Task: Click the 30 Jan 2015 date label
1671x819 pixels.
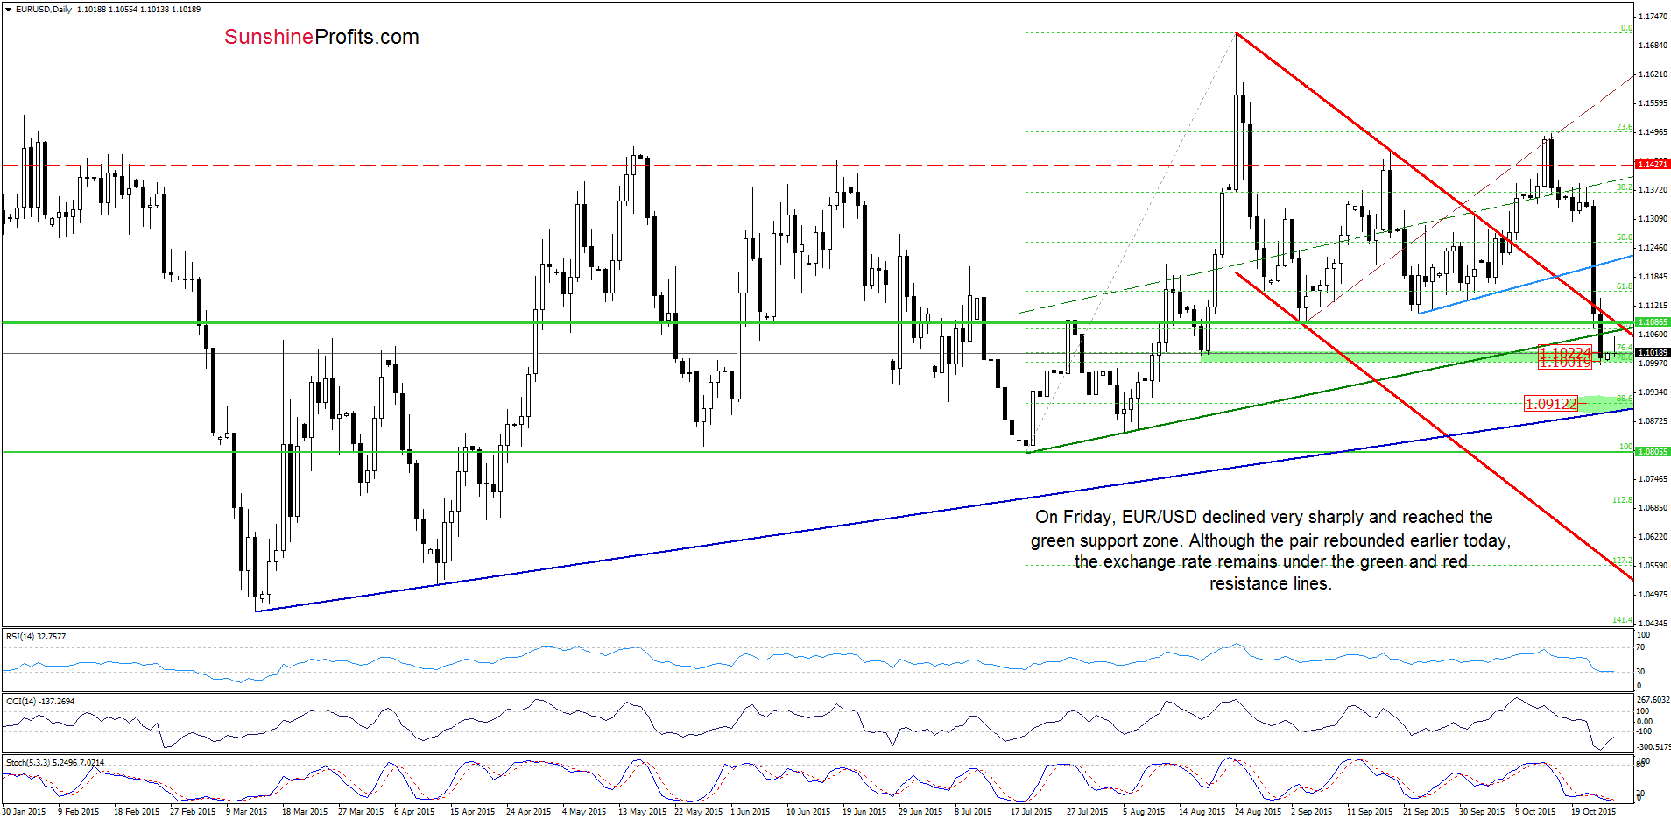Action: point(24,812)
